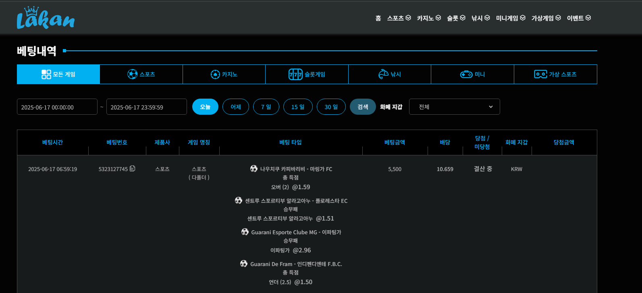Screen dimensions: 642x293
Task: Copy bet number 5323127745 using copy icon
Action: (x=133, y=169)
